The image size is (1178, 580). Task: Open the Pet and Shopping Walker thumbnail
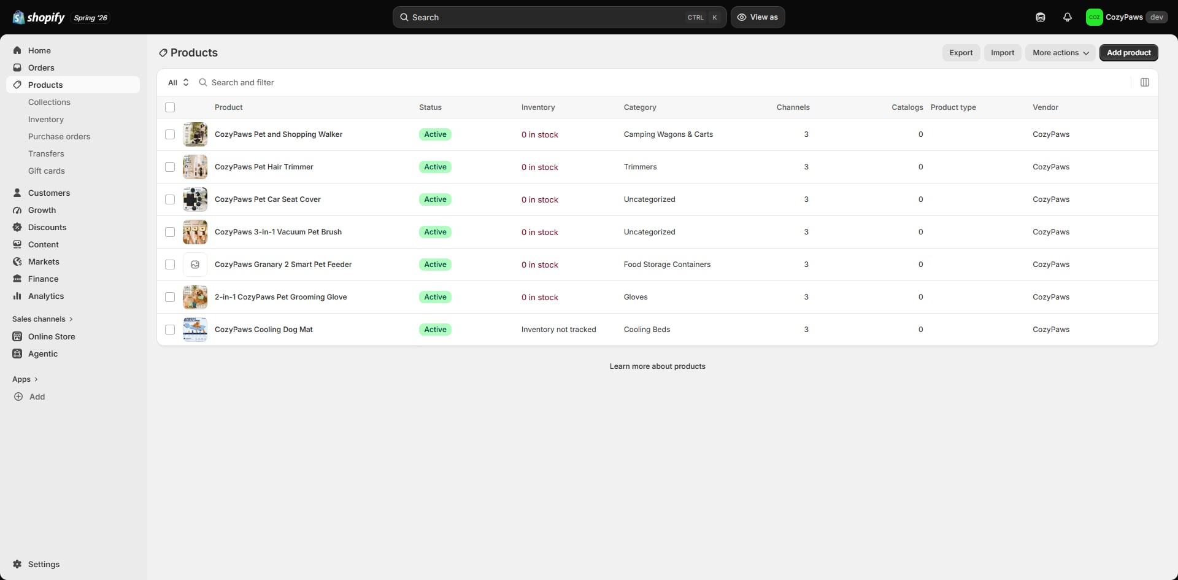pyautogui.click(x=195, y=134)
